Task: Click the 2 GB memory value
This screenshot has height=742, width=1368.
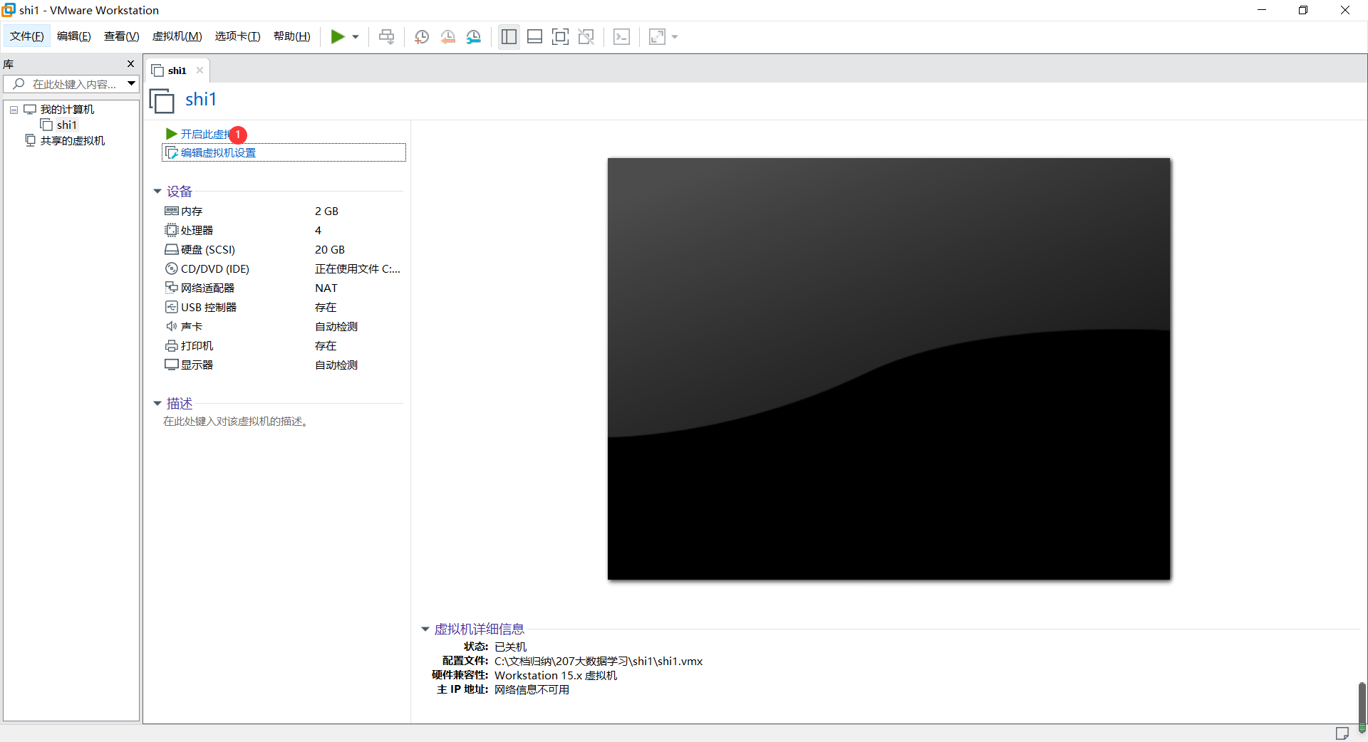Action: 326,211
